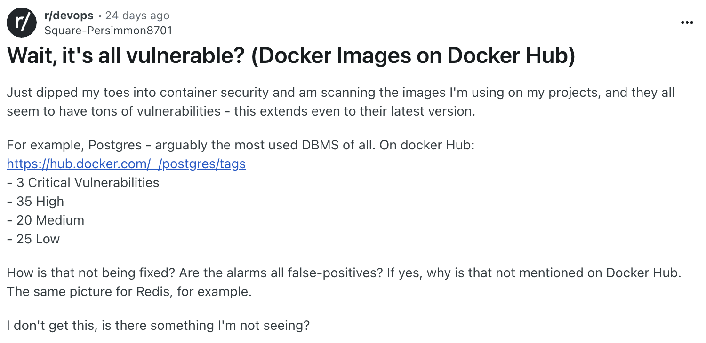The width and height of the screenshot is (706, 343).
Task: View Square-Persimmon8701's user profile
Action: [108, 31]
